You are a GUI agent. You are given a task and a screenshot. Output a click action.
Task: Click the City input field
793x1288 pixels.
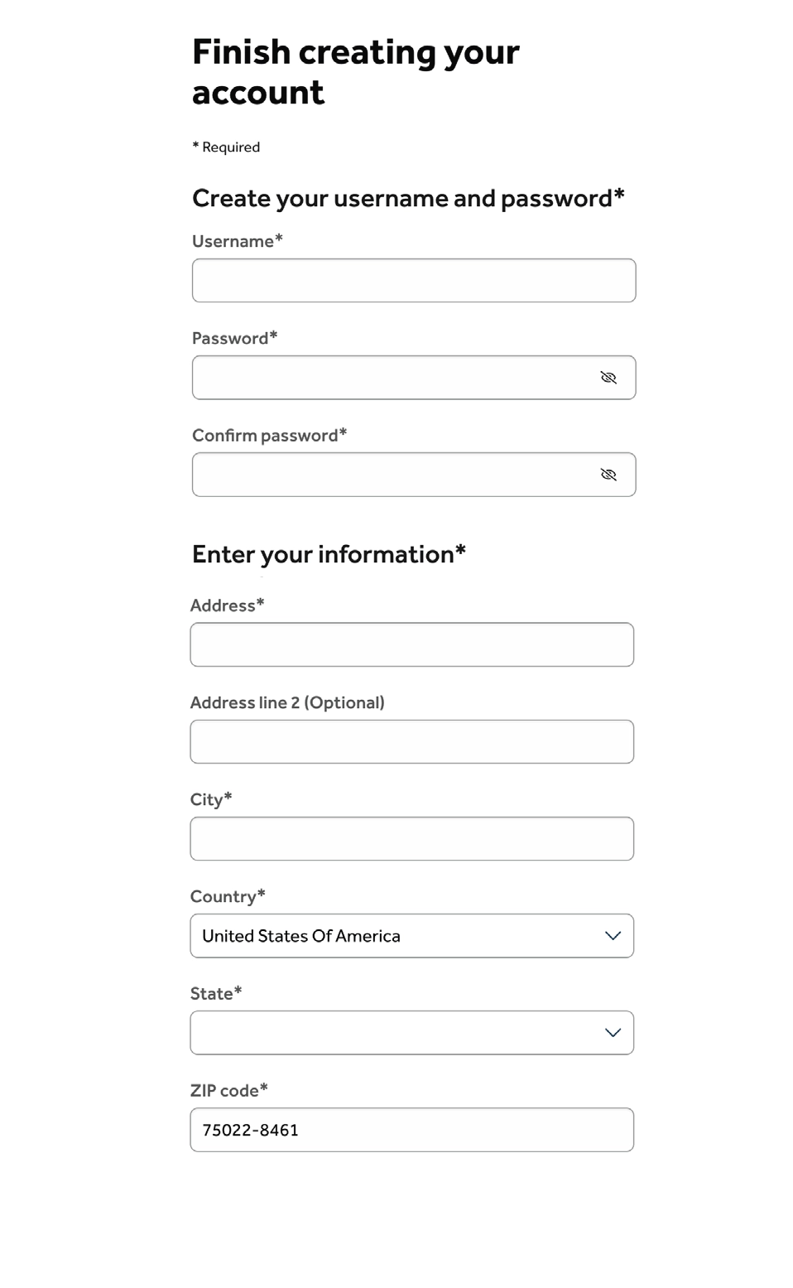pos(411,839)
